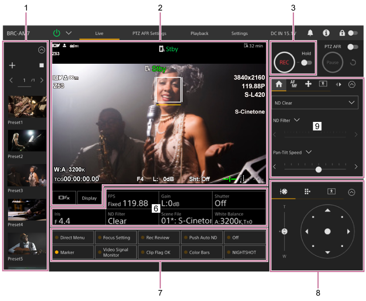Click the green power icon
Viewport: 366px width, 301px height.
coord(57,33)
